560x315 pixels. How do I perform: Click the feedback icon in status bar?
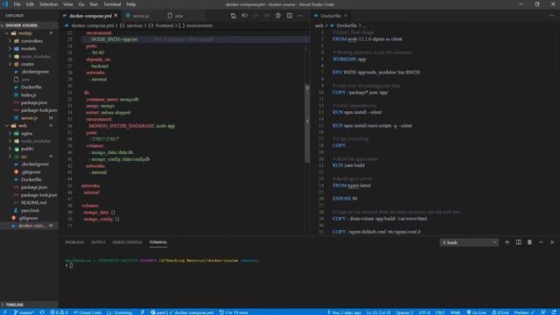point(543,312)
